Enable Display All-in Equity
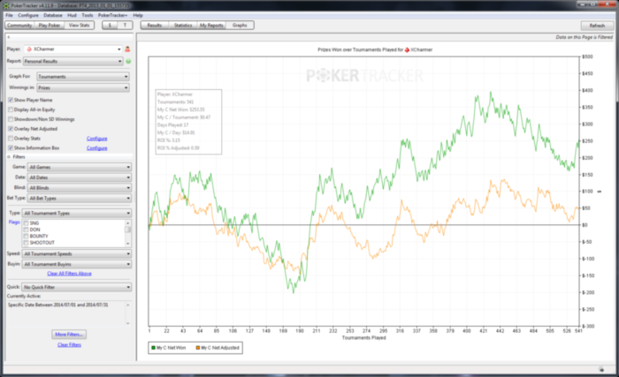The height and width of the screenshot is (377, 619). [x=11, y=109]
